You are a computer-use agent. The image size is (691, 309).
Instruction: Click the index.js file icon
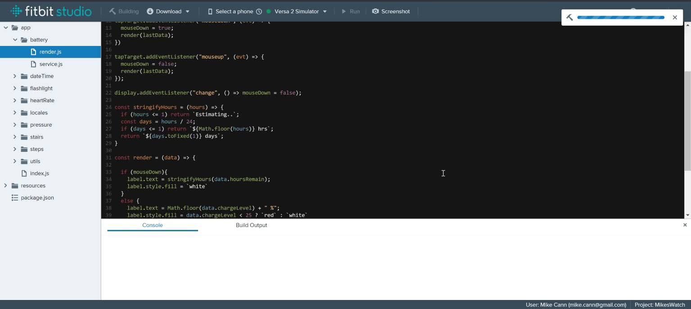24,173
